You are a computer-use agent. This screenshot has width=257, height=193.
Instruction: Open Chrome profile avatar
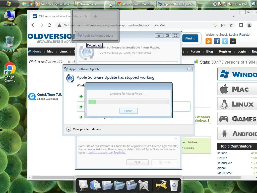click(249, 25)
